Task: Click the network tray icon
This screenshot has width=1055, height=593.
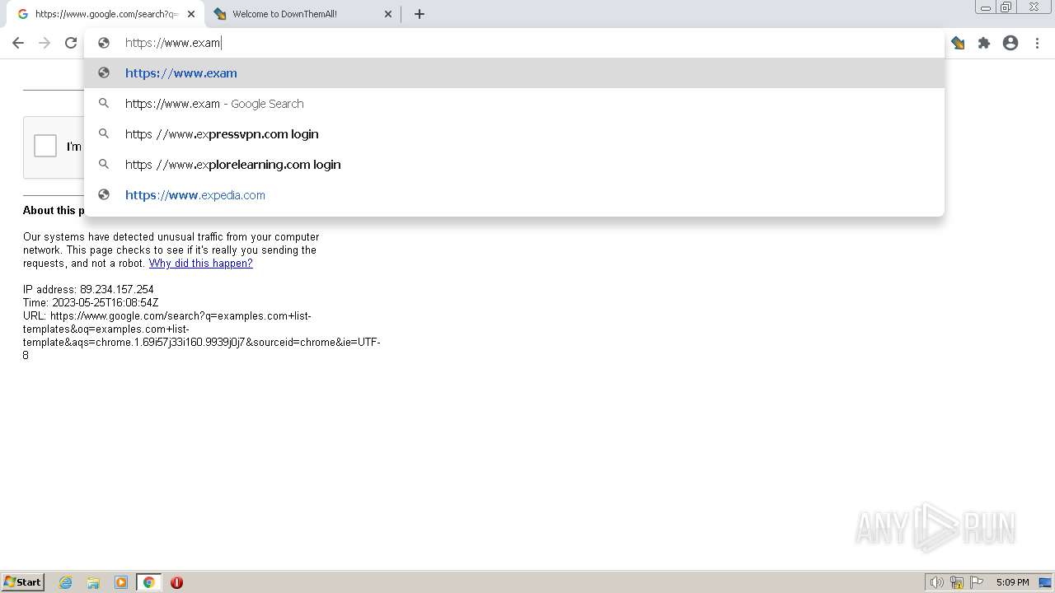Action: (x=957, y=582)
